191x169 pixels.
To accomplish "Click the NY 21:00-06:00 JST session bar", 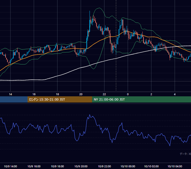I will [x=141, y=99].
